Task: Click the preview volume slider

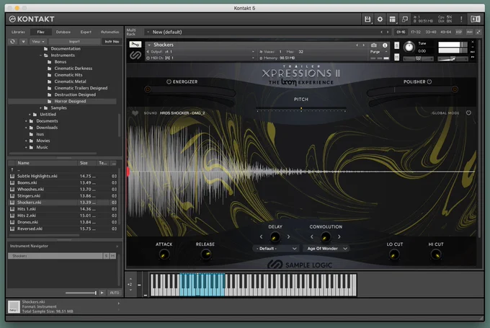Action: (x=81, y=293)
